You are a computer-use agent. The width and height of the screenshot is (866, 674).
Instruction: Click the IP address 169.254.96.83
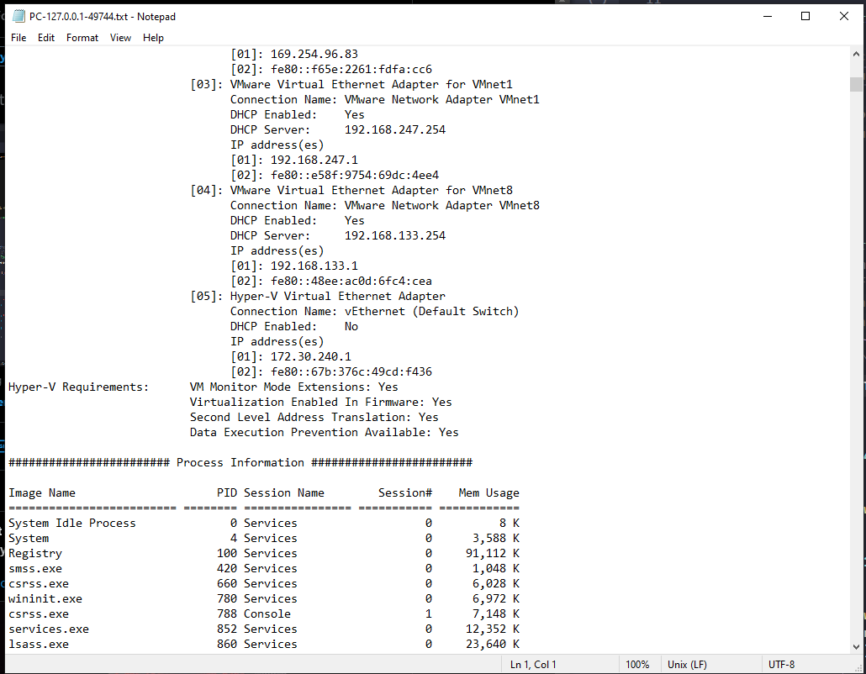click(314, 54)
